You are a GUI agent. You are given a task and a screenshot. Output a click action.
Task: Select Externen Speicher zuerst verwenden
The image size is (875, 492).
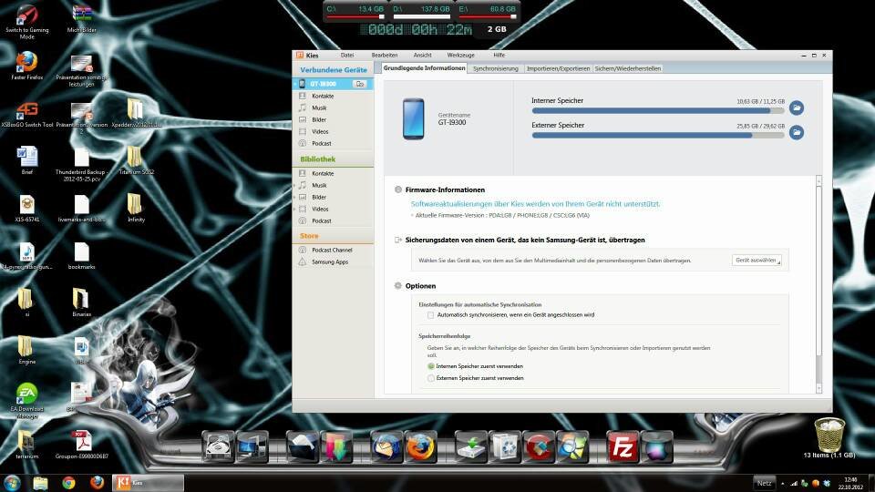pos(431,378)
